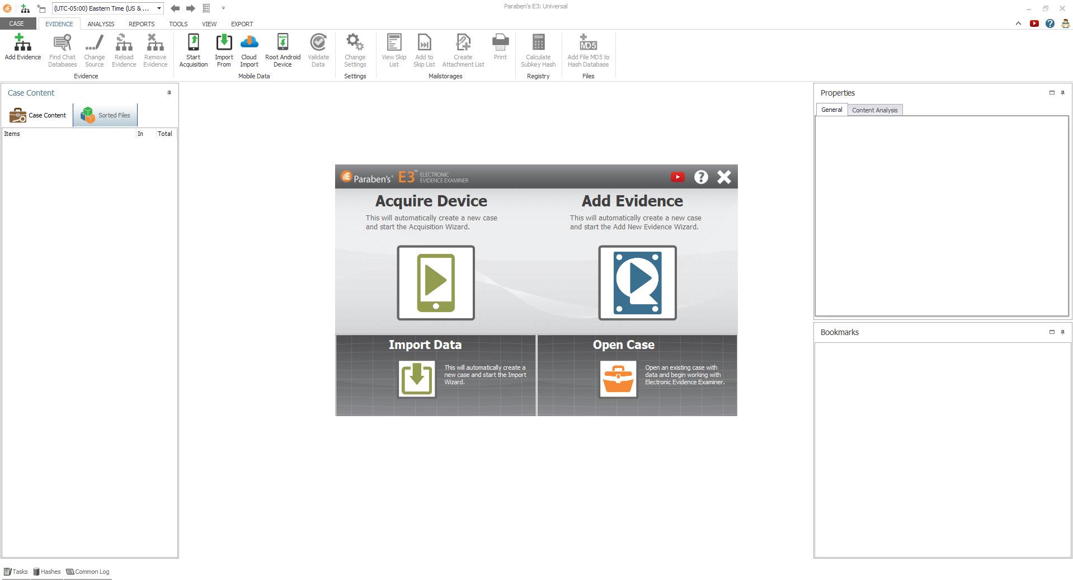Collapse the ribbon with the up chevron
Screen dimensions: 1073x580
point(1018,23)
